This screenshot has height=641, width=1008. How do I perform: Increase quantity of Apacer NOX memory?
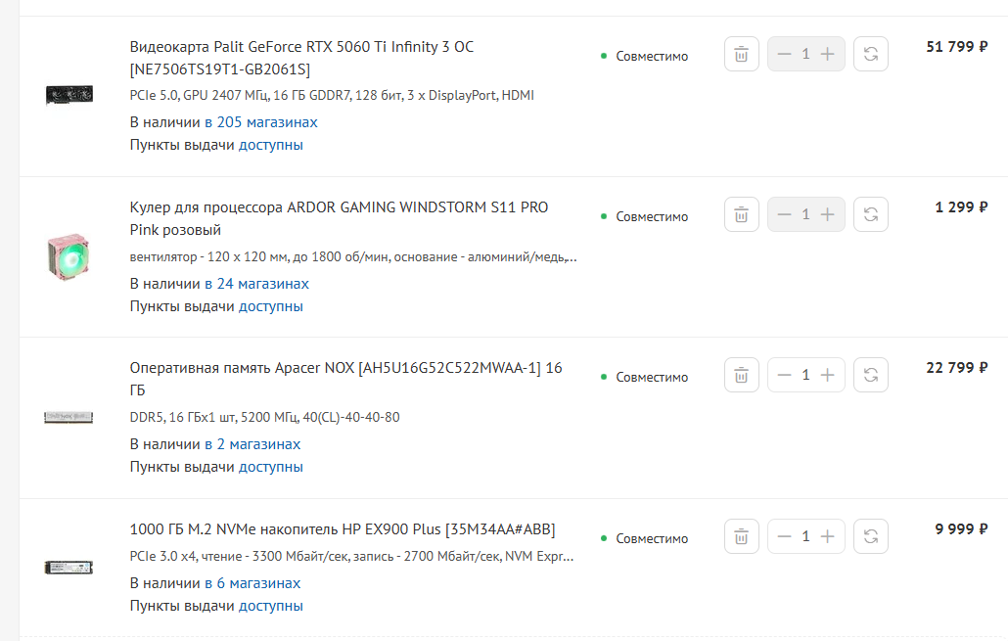(828, 375)
